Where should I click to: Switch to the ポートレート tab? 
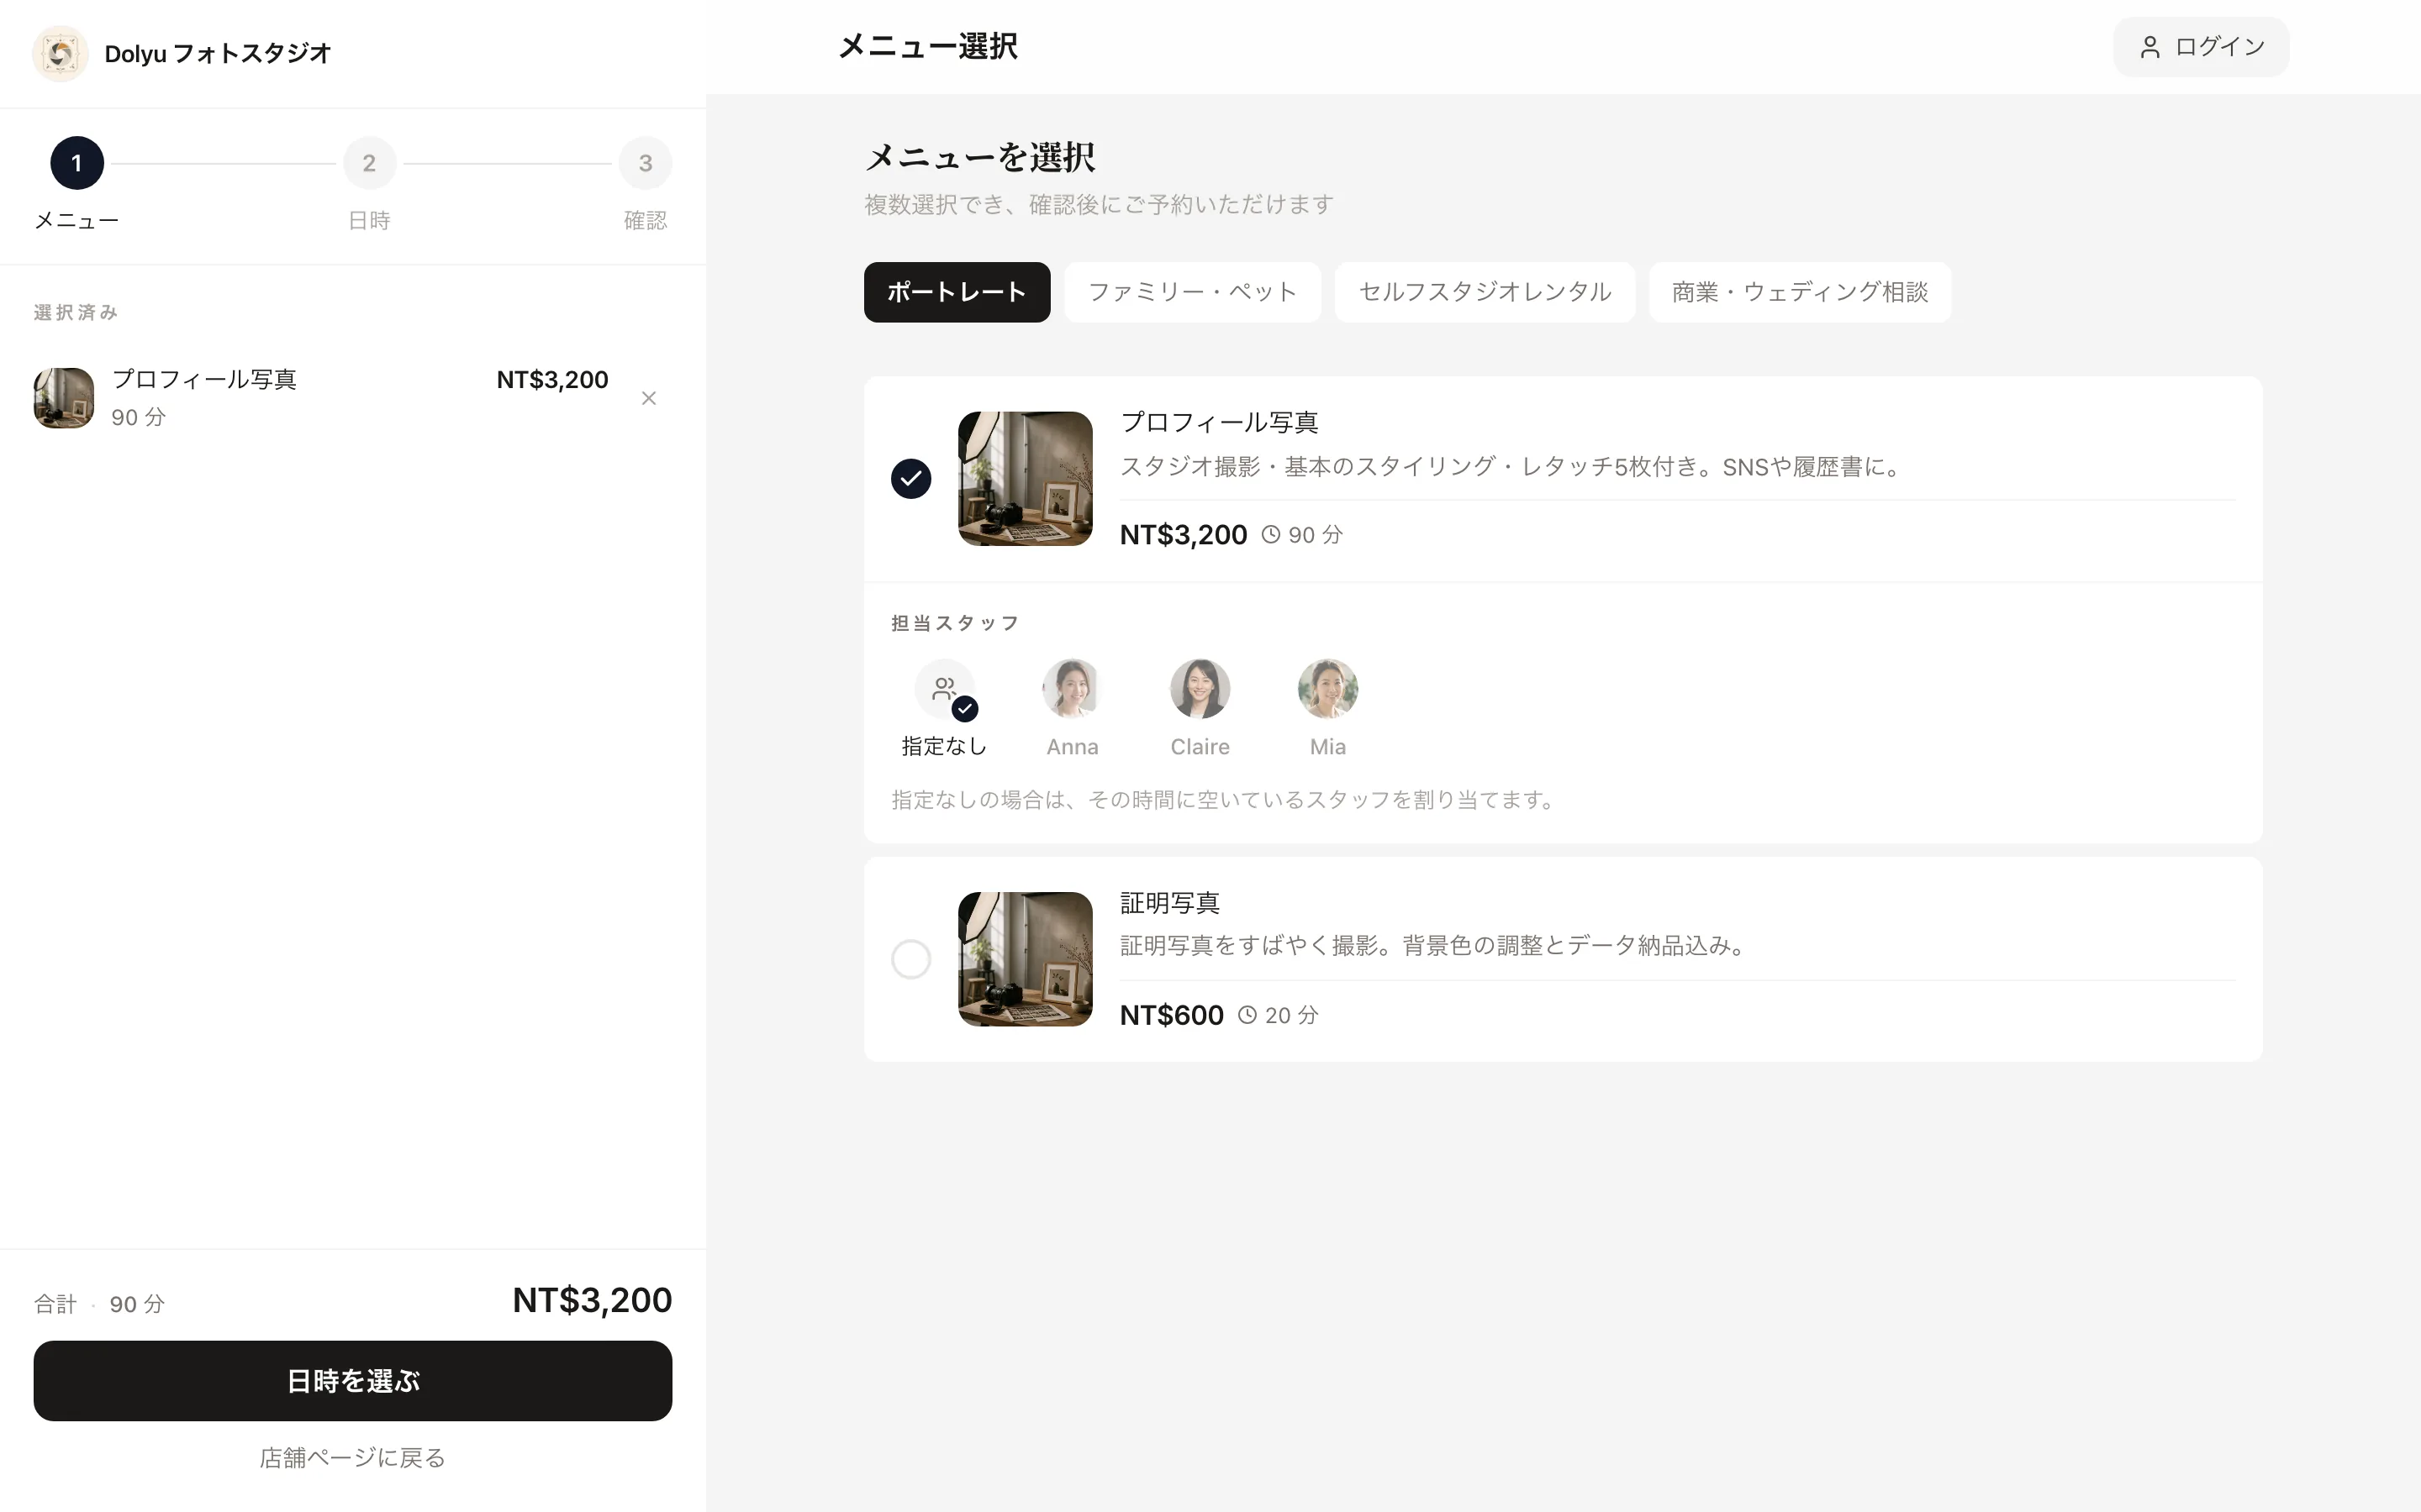(x=957, y=292)
